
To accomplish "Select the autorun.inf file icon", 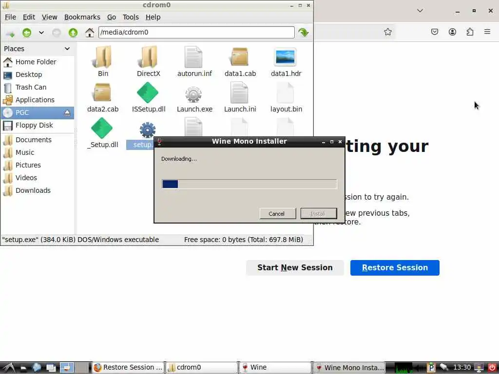I will (193, 57).
